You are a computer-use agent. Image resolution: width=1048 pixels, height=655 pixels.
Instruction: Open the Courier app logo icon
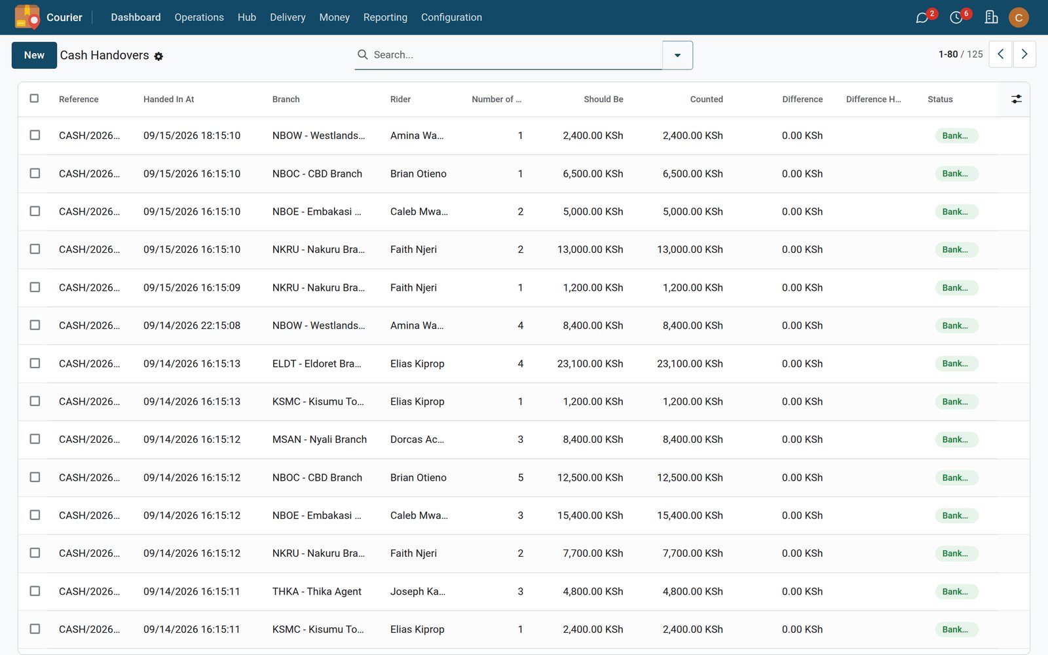coord(27,17)
